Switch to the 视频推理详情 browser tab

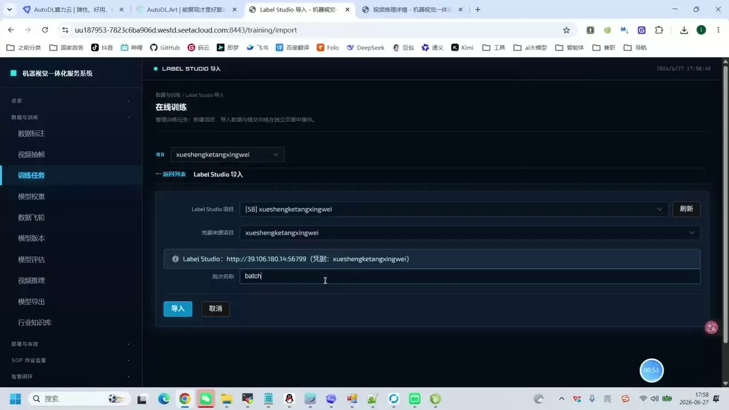click(x=412, y=10)
